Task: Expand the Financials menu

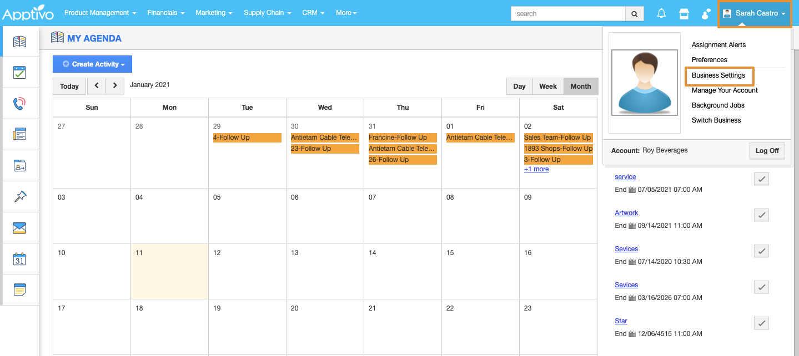Action: (165, 13)
